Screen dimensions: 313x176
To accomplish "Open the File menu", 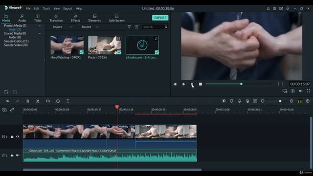I will coord(28,9).
